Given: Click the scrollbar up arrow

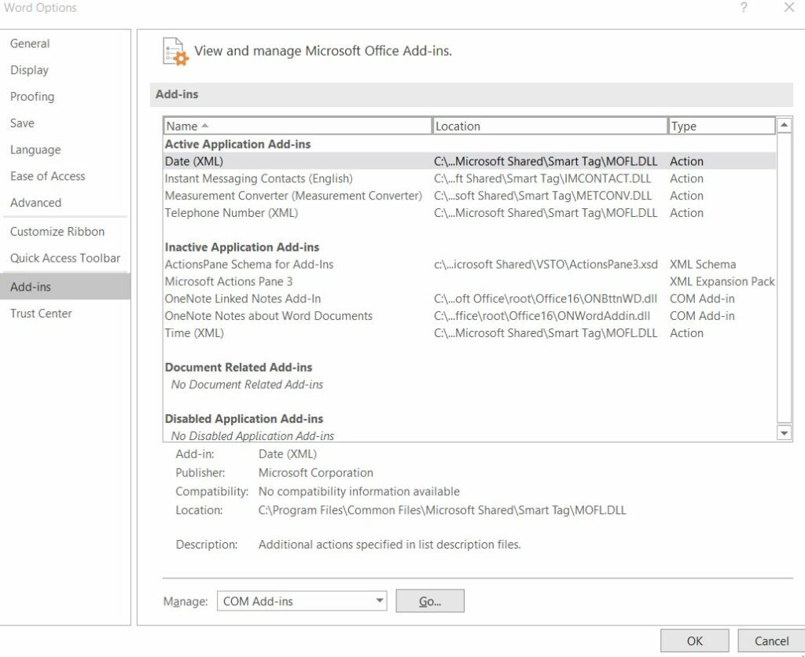Looking at the screenshot, I should pyautogui.click(x=784, y=123).
